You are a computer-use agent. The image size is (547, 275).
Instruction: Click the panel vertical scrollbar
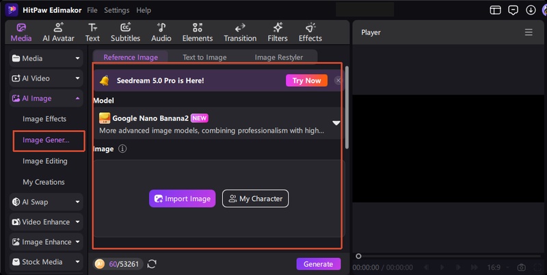coord(347,107)
